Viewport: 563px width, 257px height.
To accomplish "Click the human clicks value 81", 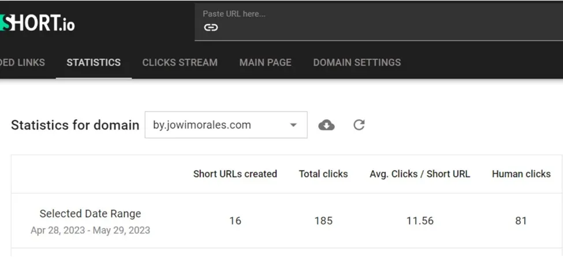I will tap(521, 221).
